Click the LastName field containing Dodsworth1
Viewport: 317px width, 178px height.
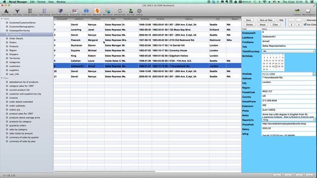point(288,37)
